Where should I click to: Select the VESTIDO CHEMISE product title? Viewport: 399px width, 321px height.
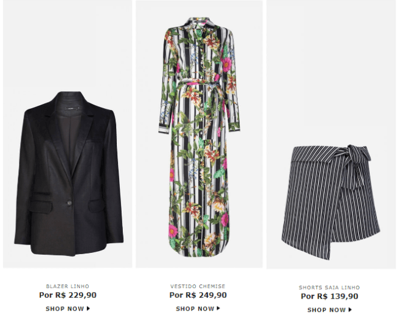[x=198, y=286]
